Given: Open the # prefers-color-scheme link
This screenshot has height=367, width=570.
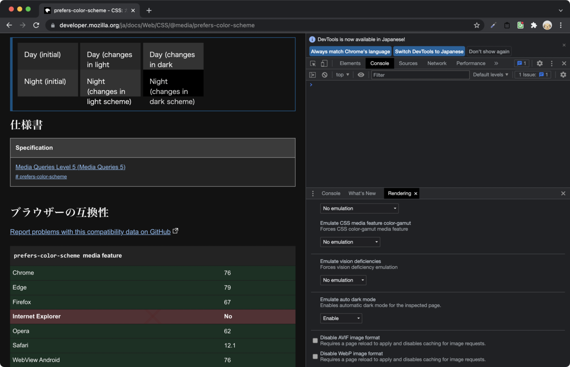Looking at the screenshot, I should coord(41,177).
